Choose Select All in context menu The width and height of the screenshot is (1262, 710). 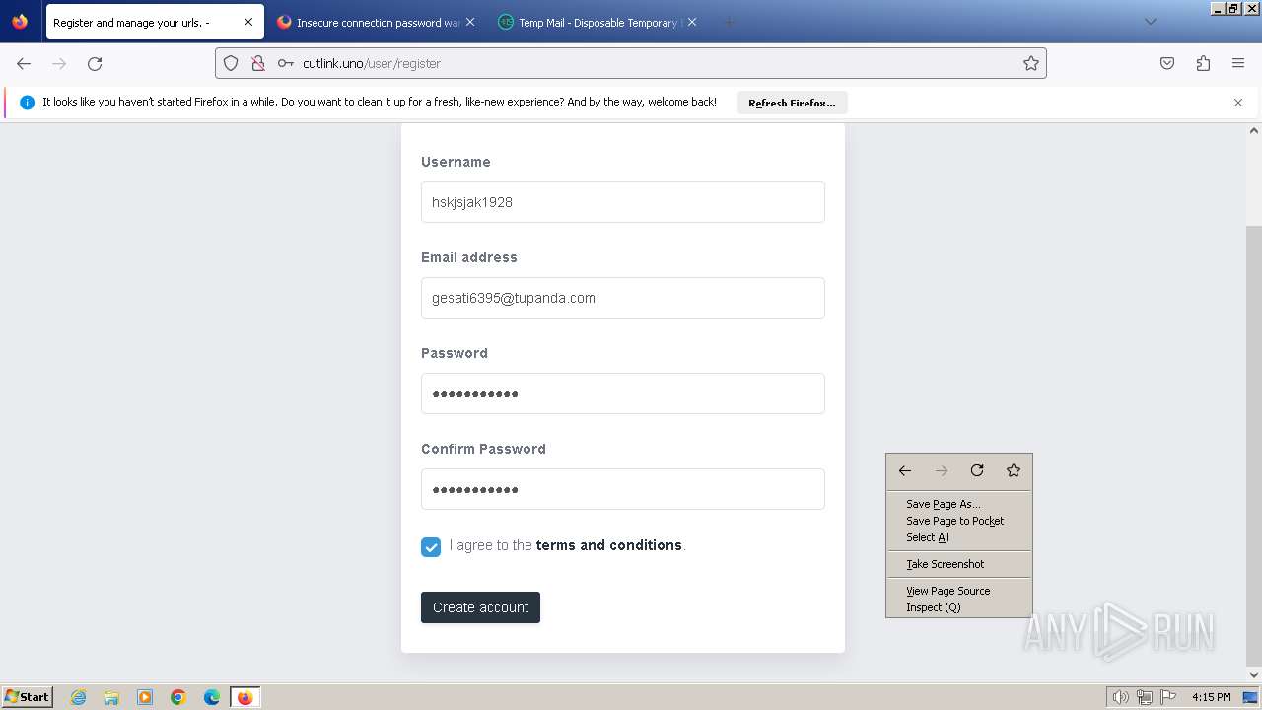tap(958, 537)
